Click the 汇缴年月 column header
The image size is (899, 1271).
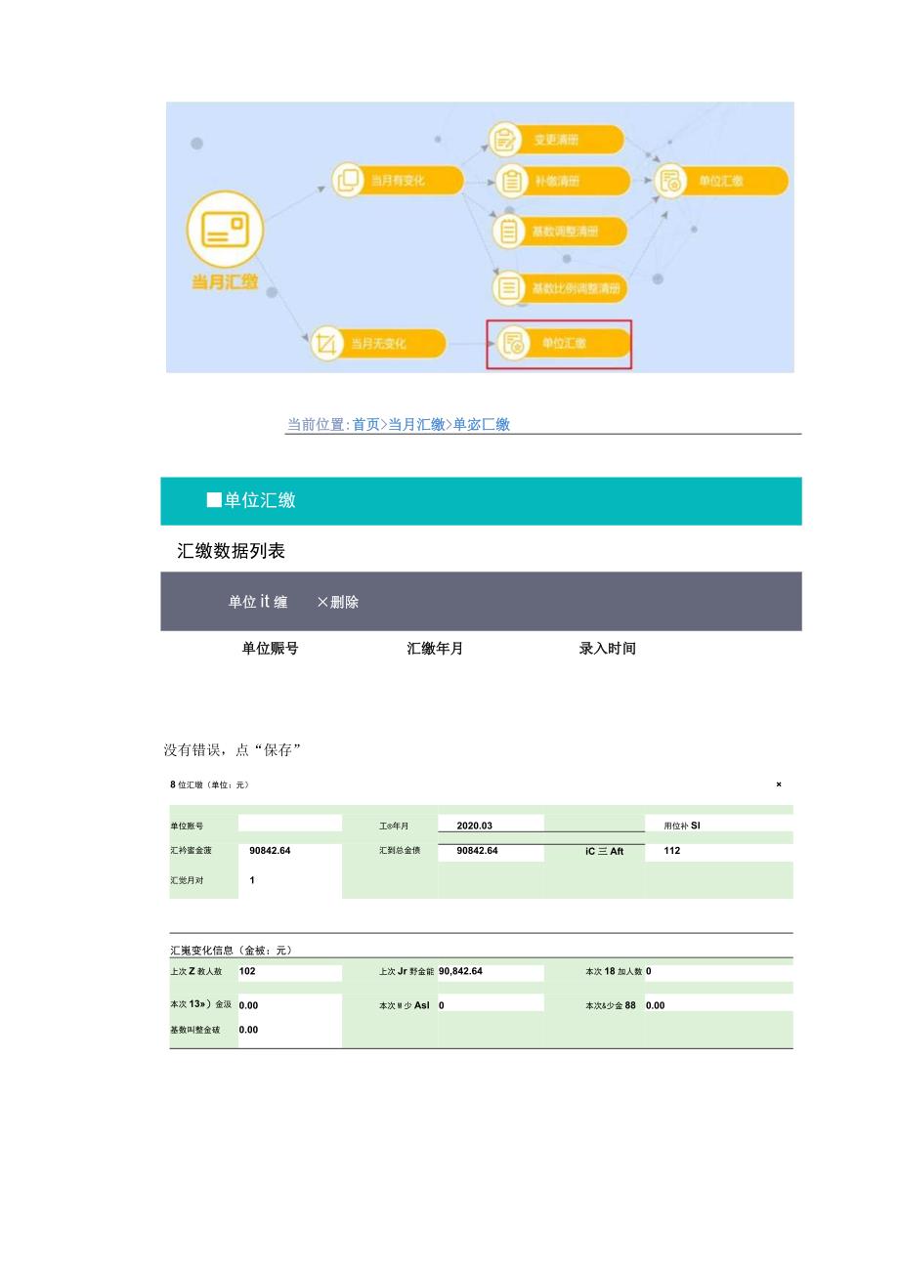(x=433, y=648)
